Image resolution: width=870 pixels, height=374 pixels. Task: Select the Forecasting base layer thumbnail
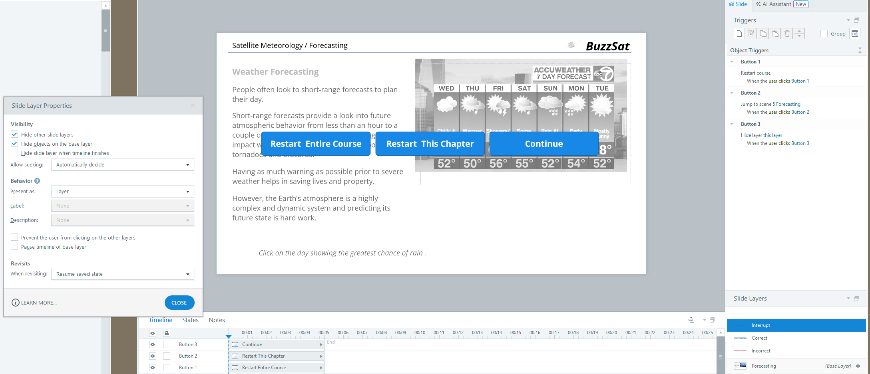point(740,366)
